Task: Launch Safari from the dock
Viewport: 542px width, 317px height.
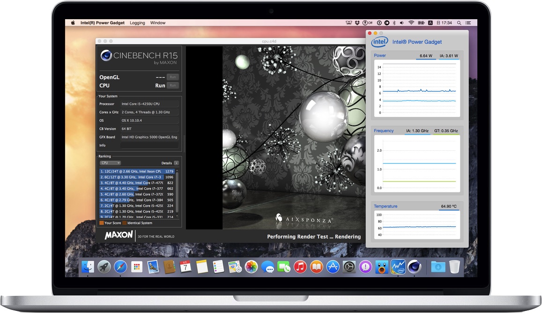Action: click(x=120, y=267)
